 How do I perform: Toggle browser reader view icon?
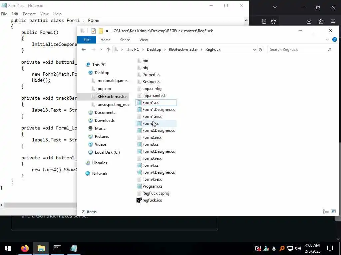click(x=264, y=21)
